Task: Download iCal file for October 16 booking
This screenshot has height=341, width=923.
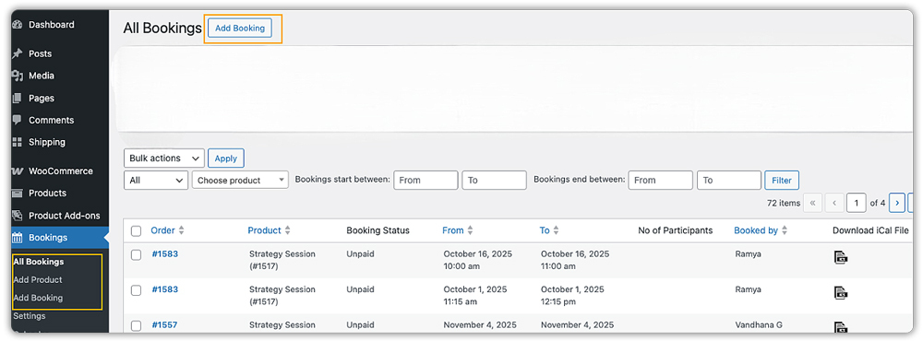Action: [x=841, y=257]
